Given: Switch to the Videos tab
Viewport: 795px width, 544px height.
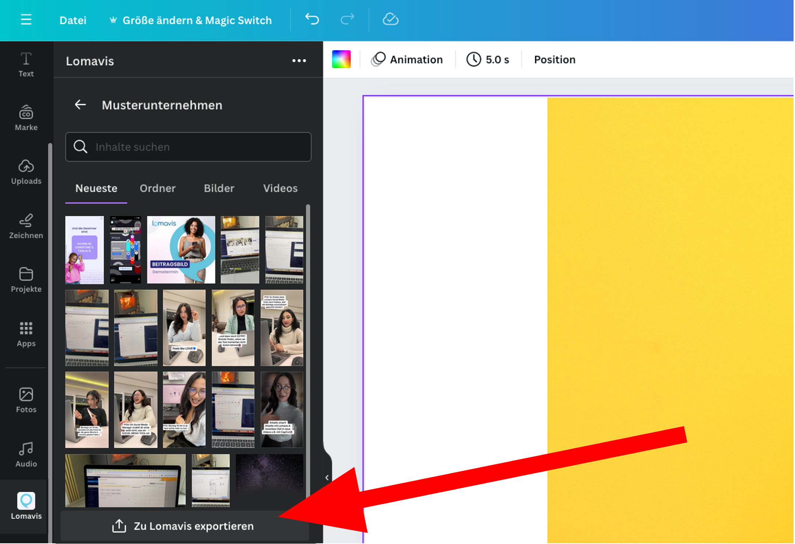Looking at the screenshot, I should point(280,188).
